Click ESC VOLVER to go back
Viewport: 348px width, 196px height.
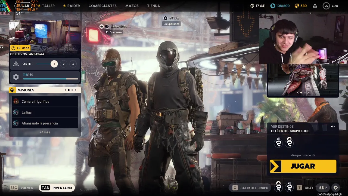click(22, 188)
